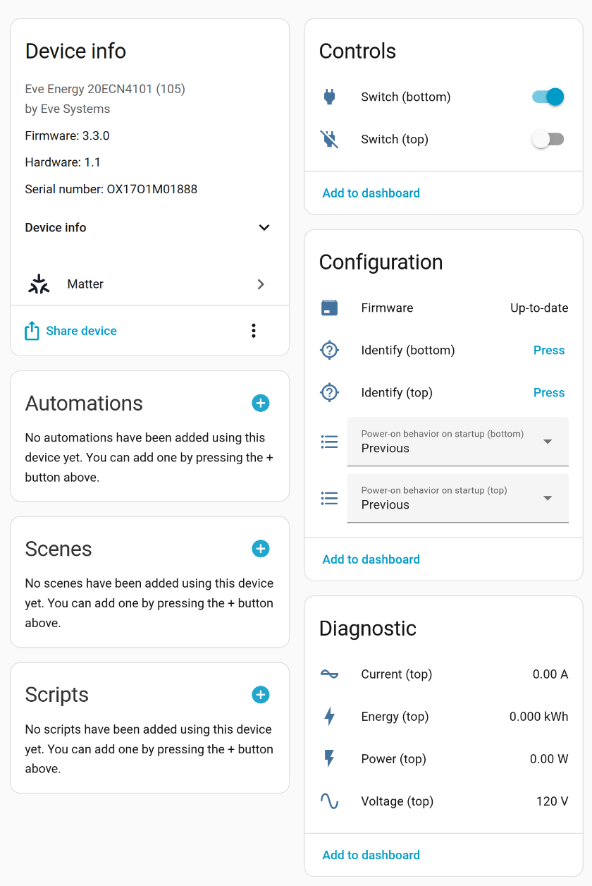
Task: Add a new script with plus icon
Action: tap(261, 695)
